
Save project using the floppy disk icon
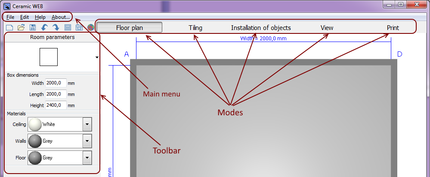[x=33, y=28]
